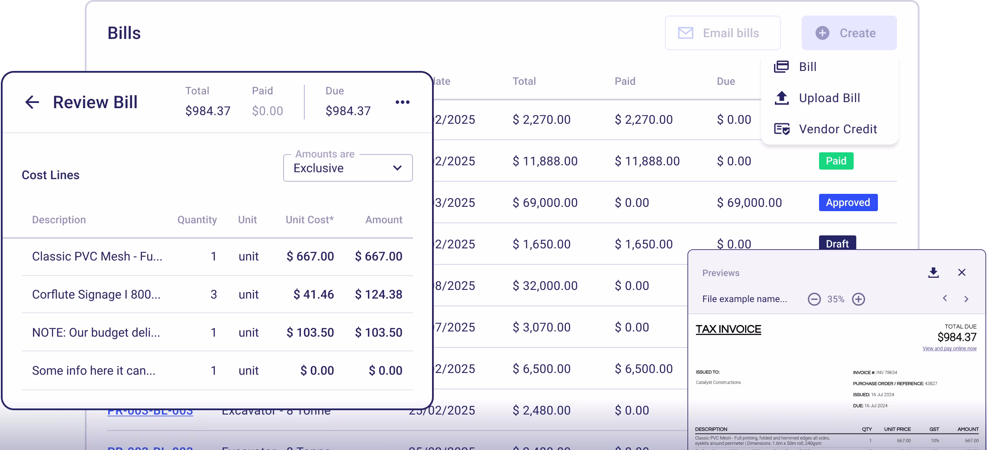
Task: Click the $ 124.38 amount
Action: tap(378, 295)
